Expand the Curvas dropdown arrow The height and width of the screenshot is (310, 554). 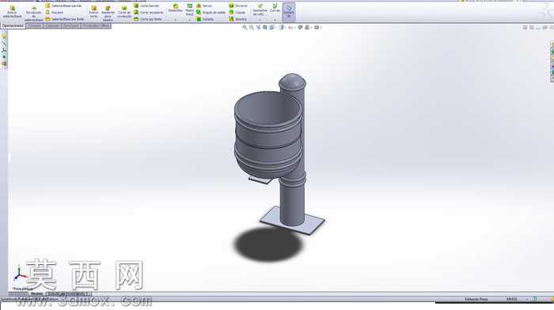pos(275,20)
